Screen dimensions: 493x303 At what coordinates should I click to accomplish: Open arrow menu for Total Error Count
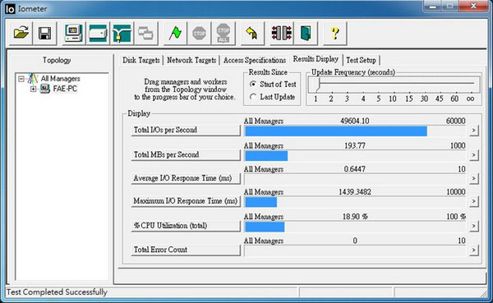tap(474, 250)
